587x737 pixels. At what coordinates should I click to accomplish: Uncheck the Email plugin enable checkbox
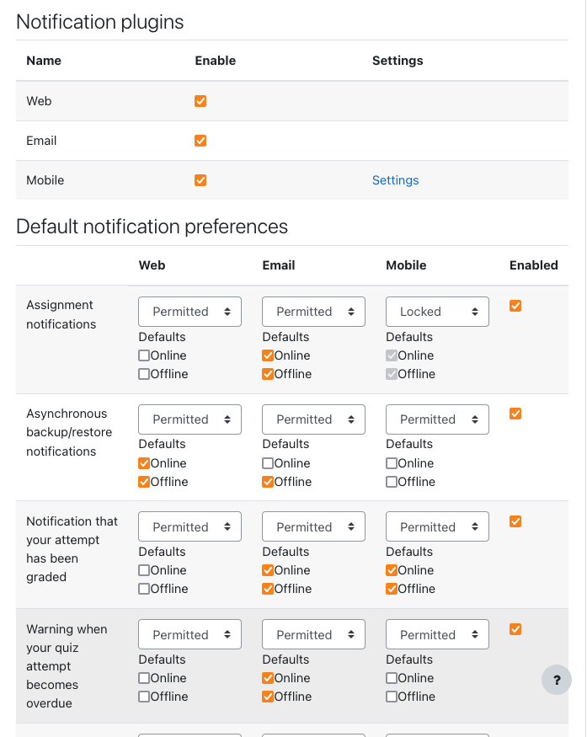tap(200, 141)
